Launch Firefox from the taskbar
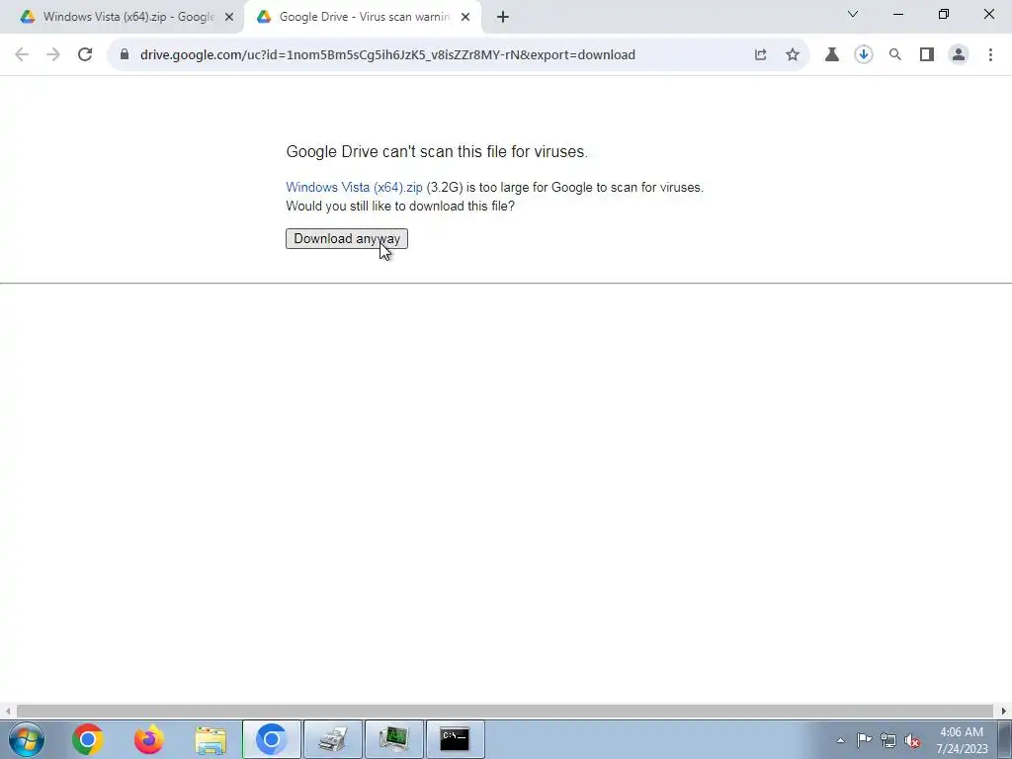Viewport: 1012px width, 759px height. point(149,739)
